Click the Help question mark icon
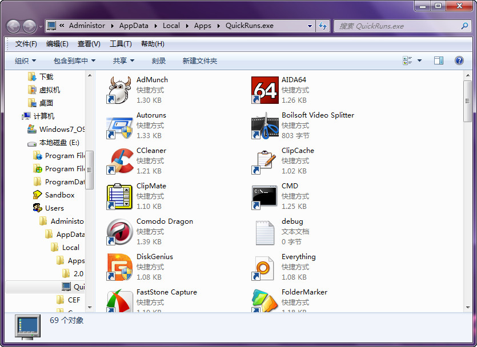 click(459, 60)
